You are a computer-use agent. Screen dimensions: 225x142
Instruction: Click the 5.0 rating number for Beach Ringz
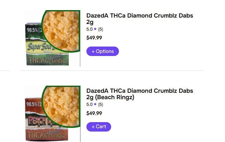89,105
